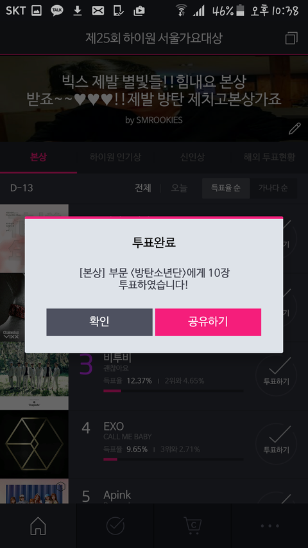Select the 오늘 filter option

pos(179,188)
